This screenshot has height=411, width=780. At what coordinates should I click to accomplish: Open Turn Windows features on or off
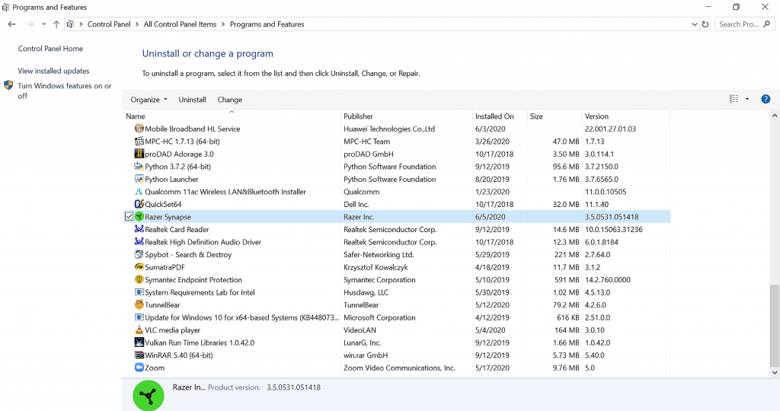[x=65, y=91]
